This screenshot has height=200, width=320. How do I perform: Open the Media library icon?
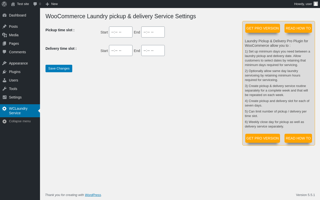[x=4, y=35]
